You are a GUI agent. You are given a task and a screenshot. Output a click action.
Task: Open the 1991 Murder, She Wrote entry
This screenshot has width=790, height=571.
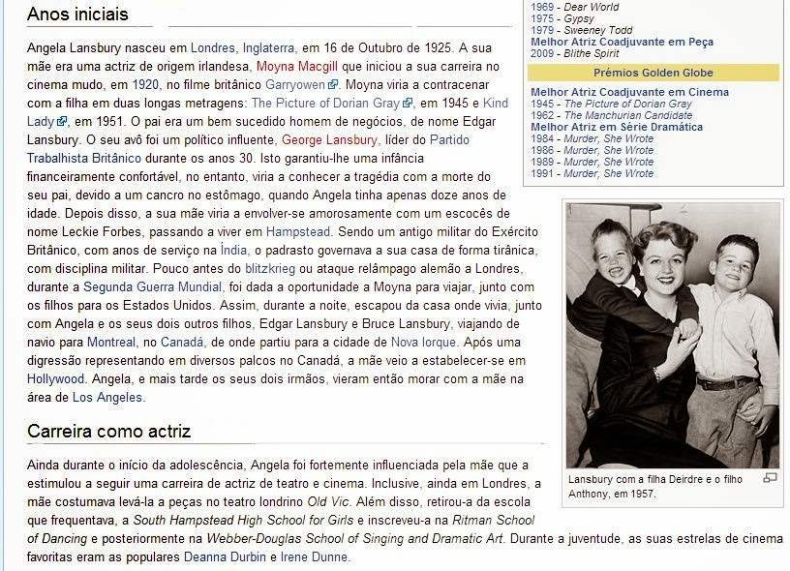tap(592, 173)
